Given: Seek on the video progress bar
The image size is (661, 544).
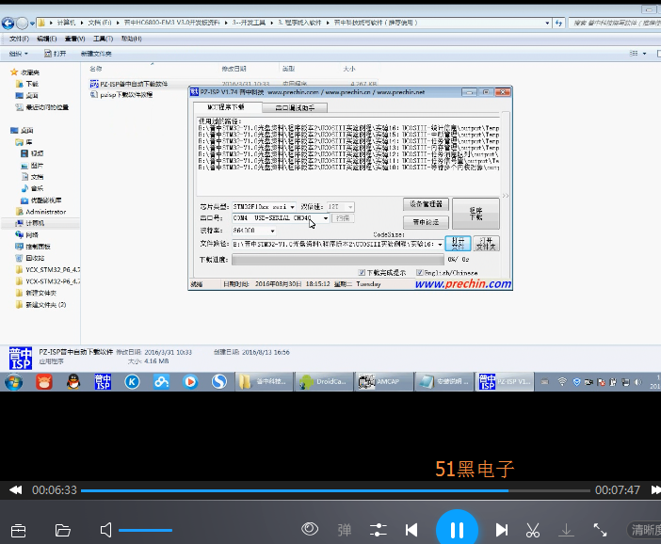Looking at the screenshot, I should pyautogui.click(x=335, y=490).
